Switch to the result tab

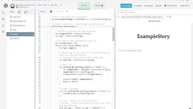click(x=122, y=12)
